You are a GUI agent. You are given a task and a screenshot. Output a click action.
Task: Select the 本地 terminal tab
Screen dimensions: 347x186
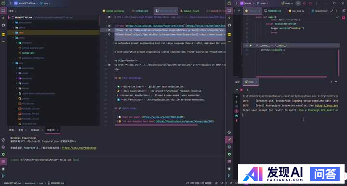[21, 130]
